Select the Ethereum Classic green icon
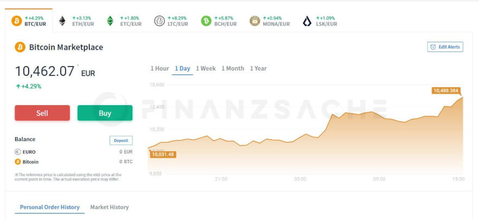The width and height of the screenshot is (479, 219). click(110, 21)
